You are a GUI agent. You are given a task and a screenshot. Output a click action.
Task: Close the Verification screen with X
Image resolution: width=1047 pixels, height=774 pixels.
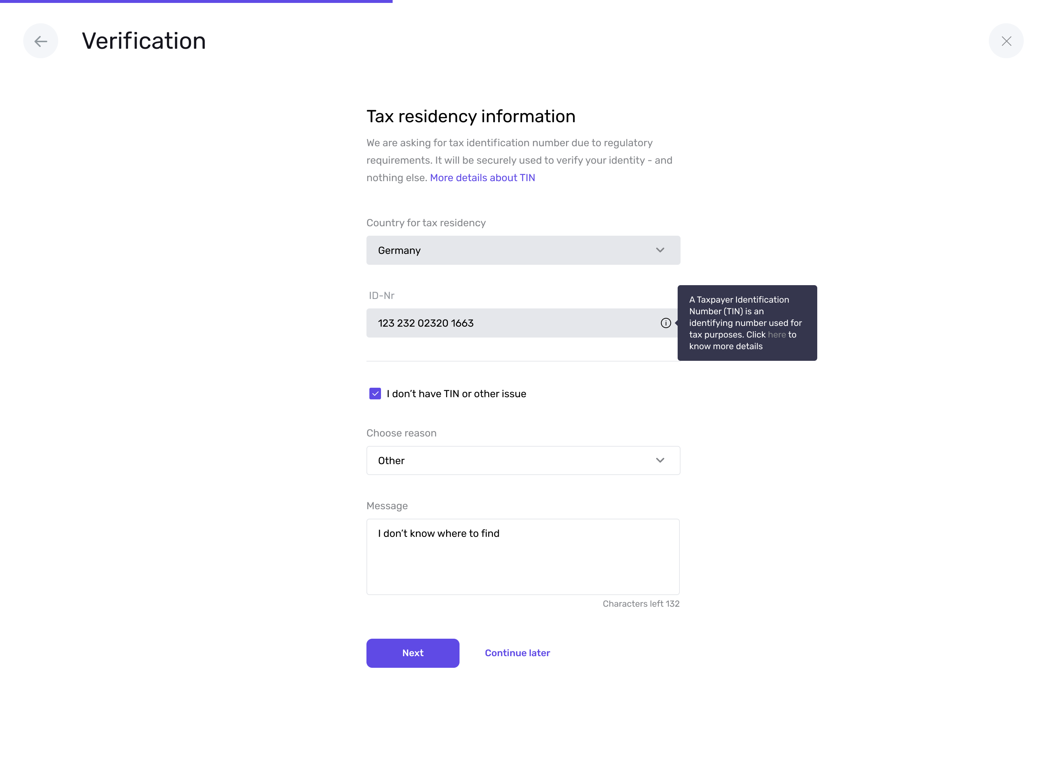point(1006,41)
